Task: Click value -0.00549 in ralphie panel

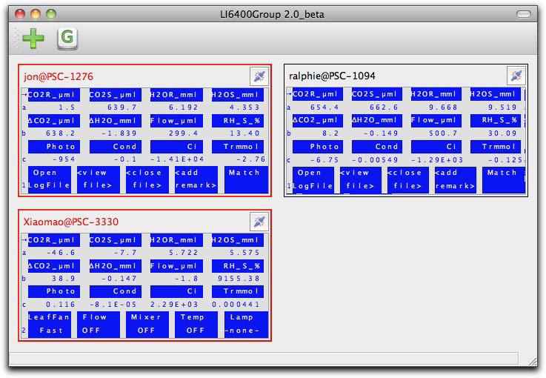Action: pos(376,160)
